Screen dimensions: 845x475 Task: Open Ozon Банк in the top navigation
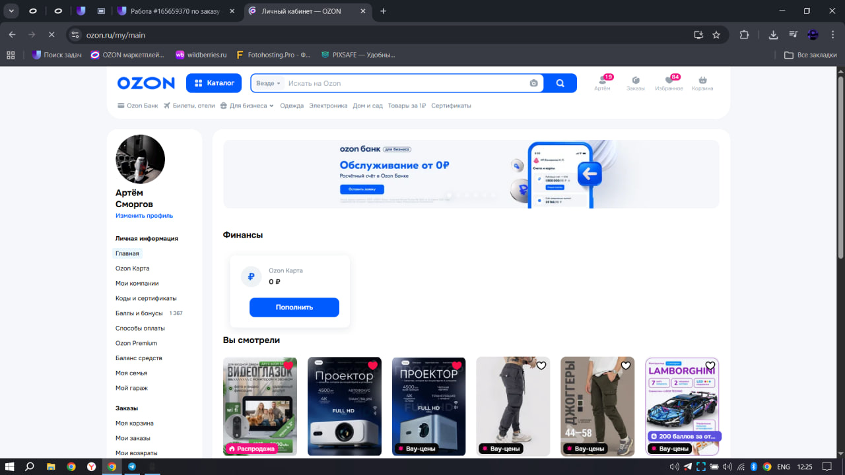click(x=137, y=106)
